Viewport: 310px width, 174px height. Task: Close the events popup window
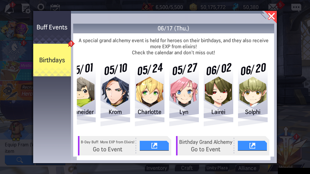[x=271, y=16]
